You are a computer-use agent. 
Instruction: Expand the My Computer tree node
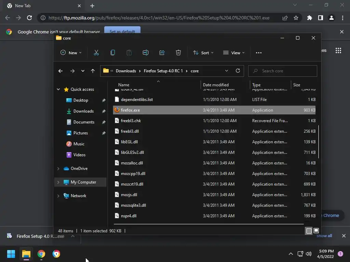click(58, 182)
